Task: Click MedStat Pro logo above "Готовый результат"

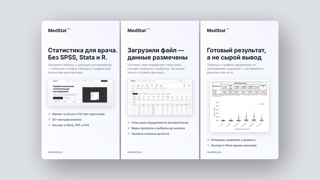Action: tap(218, 30)
